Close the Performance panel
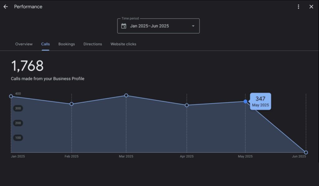319x186 pixels. (311, 7)
